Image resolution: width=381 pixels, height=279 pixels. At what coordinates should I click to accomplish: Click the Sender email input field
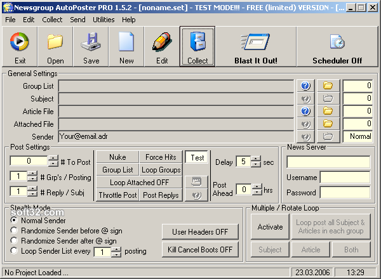(176, 136)
